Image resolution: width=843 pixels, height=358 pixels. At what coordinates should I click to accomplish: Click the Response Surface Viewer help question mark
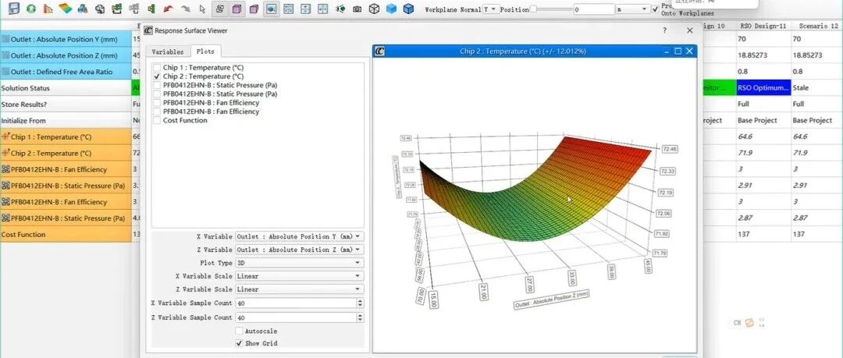665,30
